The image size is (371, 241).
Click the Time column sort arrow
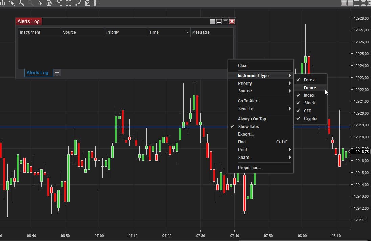[187, 32]
